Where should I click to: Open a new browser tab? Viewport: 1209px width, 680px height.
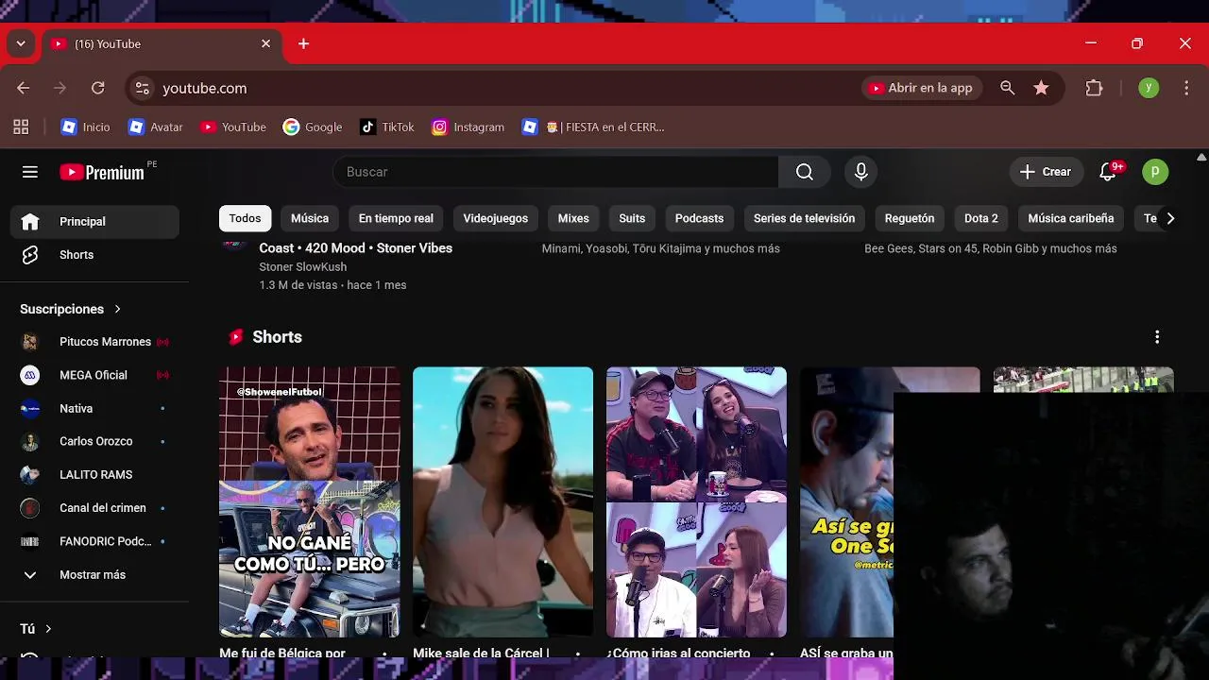click(x=303, y=43)
